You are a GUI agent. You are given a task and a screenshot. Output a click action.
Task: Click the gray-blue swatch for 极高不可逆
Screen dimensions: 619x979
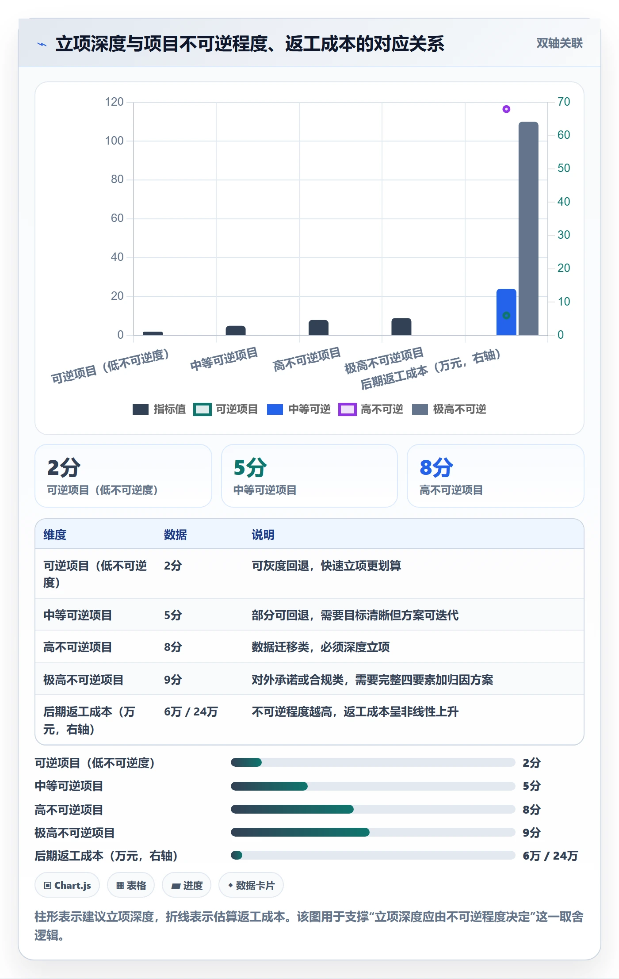click(x=420, y=409)
